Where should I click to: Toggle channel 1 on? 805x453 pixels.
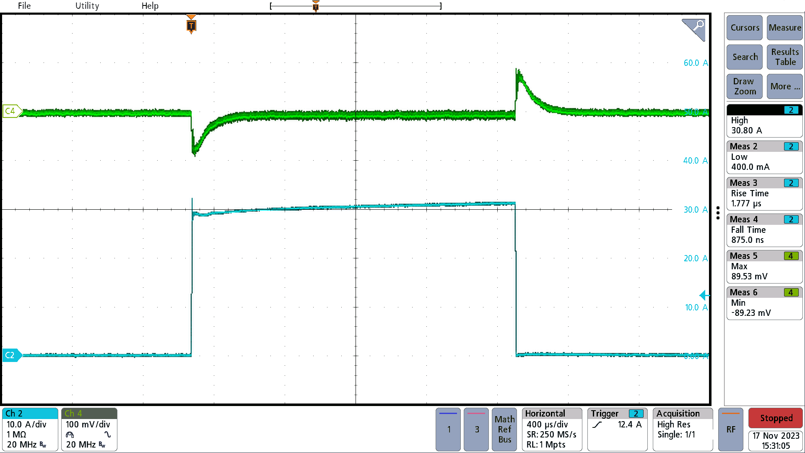click(x=448, y=429)
